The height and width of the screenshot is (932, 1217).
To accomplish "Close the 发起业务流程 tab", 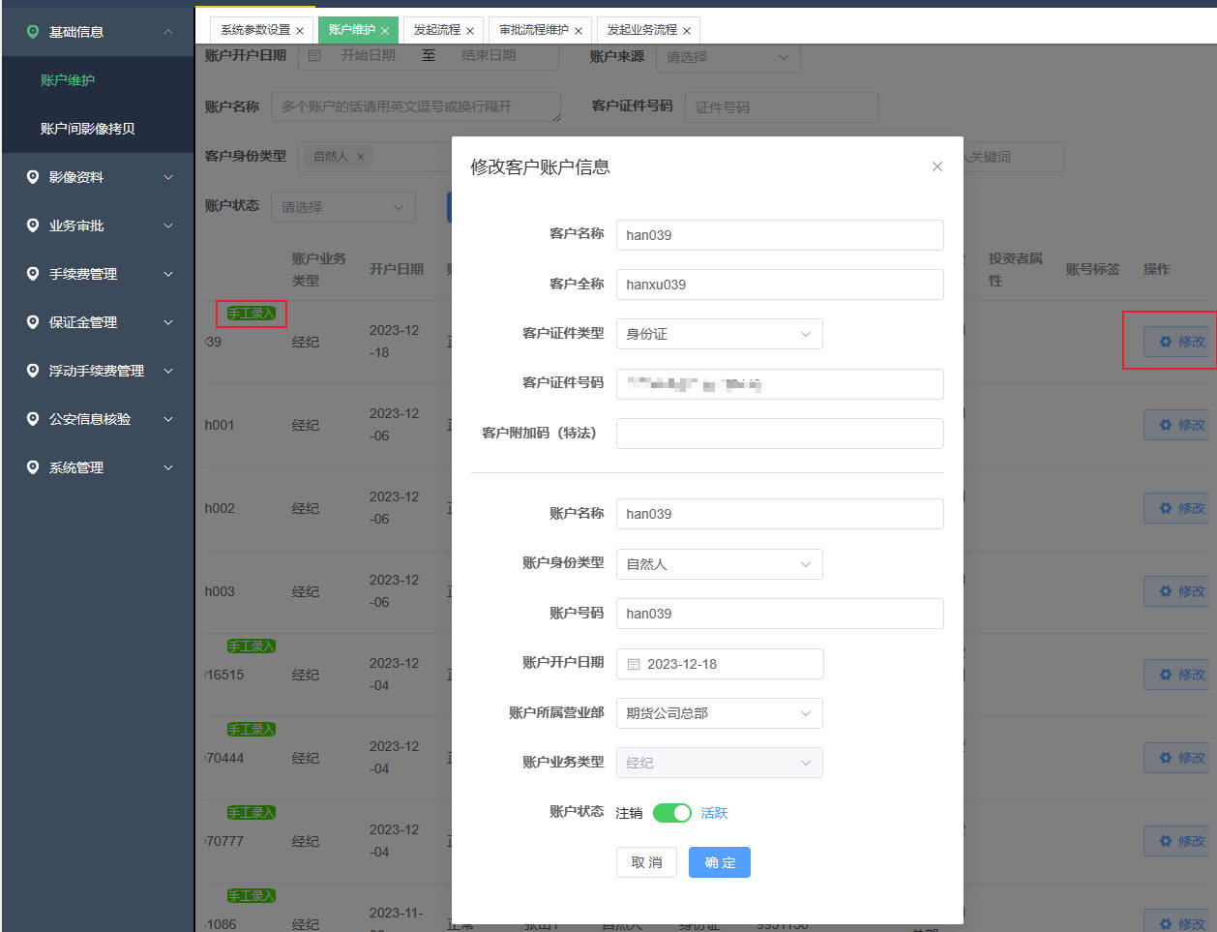I will [687, 31].
